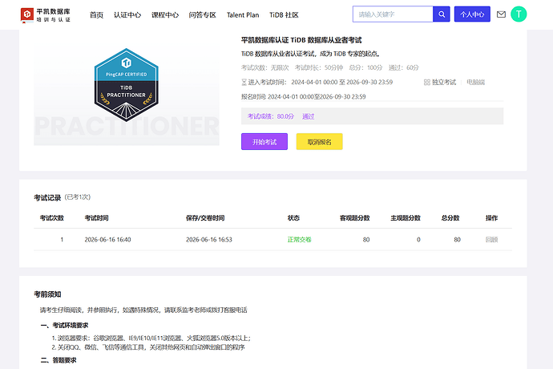Click the hourglass icon beside 进入考试时间
Screen dimensions: 553x369
click(x=244, y=83)
